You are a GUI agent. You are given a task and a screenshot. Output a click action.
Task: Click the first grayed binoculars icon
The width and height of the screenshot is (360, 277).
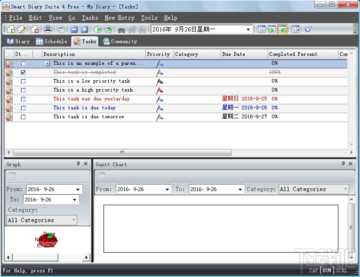[x=132, y=29]
